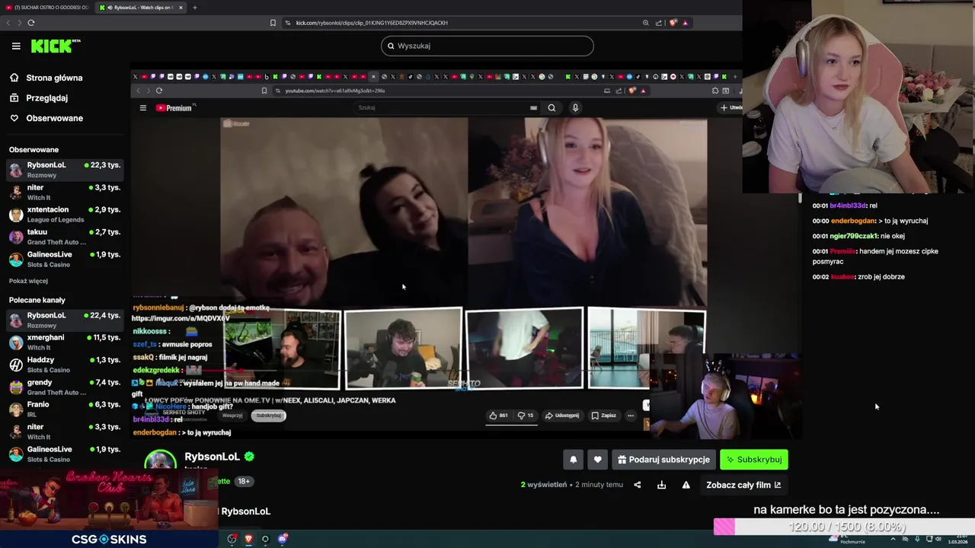Open Przeglądaj in sidebar
Image resolution: width=975 pixels, height=548 pixels.
pyautogui.click(x=39, y=98)
